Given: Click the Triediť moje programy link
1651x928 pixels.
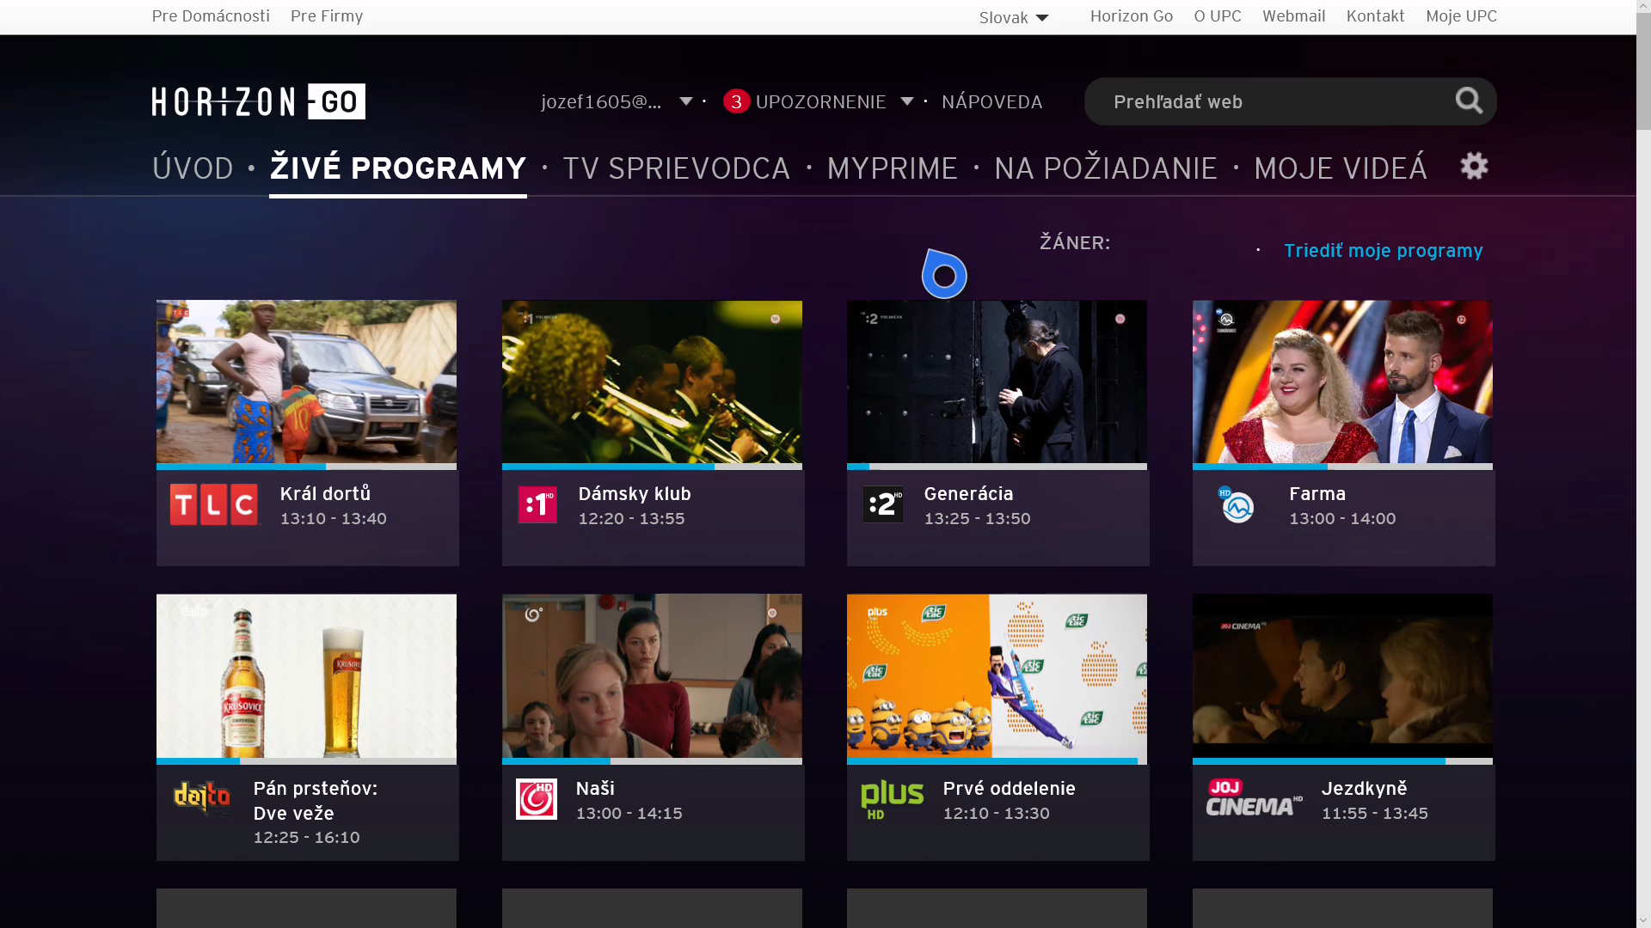Looking at the screenshot, I should (x=1383, y=250).
